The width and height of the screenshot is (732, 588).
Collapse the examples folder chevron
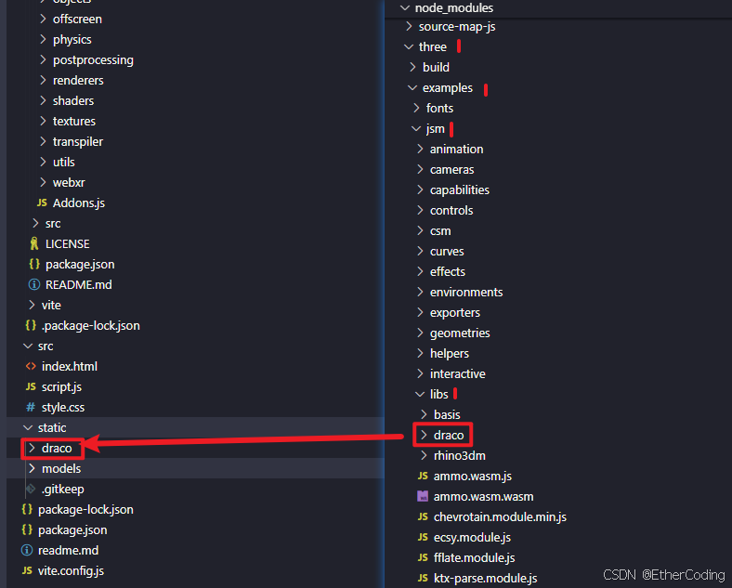[x=412, y=87]
